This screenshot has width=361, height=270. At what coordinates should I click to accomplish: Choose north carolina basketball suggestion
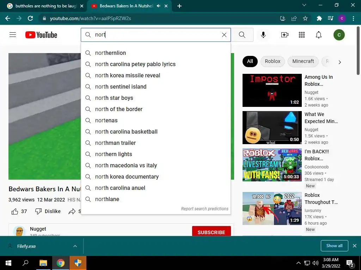[155, 131]
